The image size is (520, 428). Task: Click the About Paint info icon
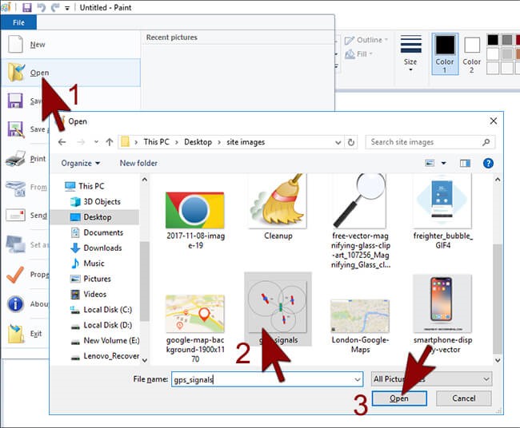coord(15,304)
